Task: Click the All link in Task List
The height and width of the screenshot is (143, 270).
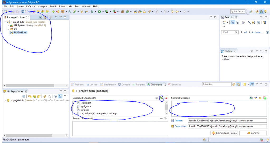Action: coord(245,32)
